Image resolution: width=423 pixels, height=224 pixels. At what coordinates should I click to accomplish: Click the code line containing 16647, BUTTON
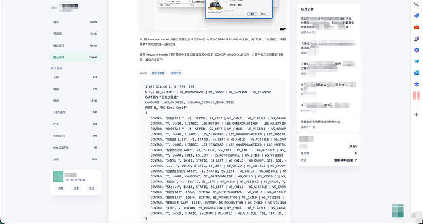218,203
